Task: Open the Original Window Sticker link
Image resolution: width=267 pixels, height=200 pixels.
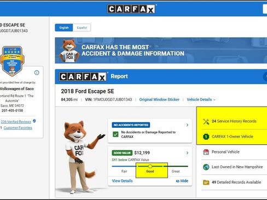Action: coord(159,99)
